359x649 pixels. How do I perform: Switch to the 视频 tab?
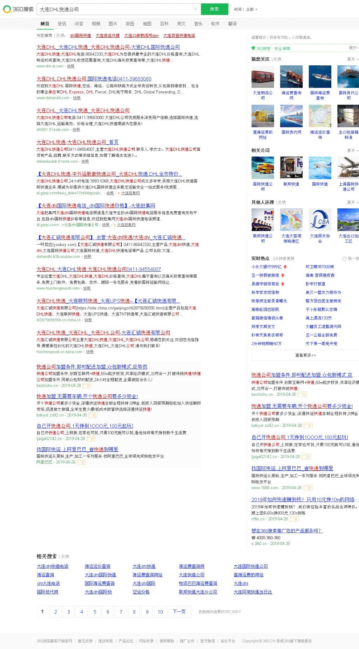(96, 24)
